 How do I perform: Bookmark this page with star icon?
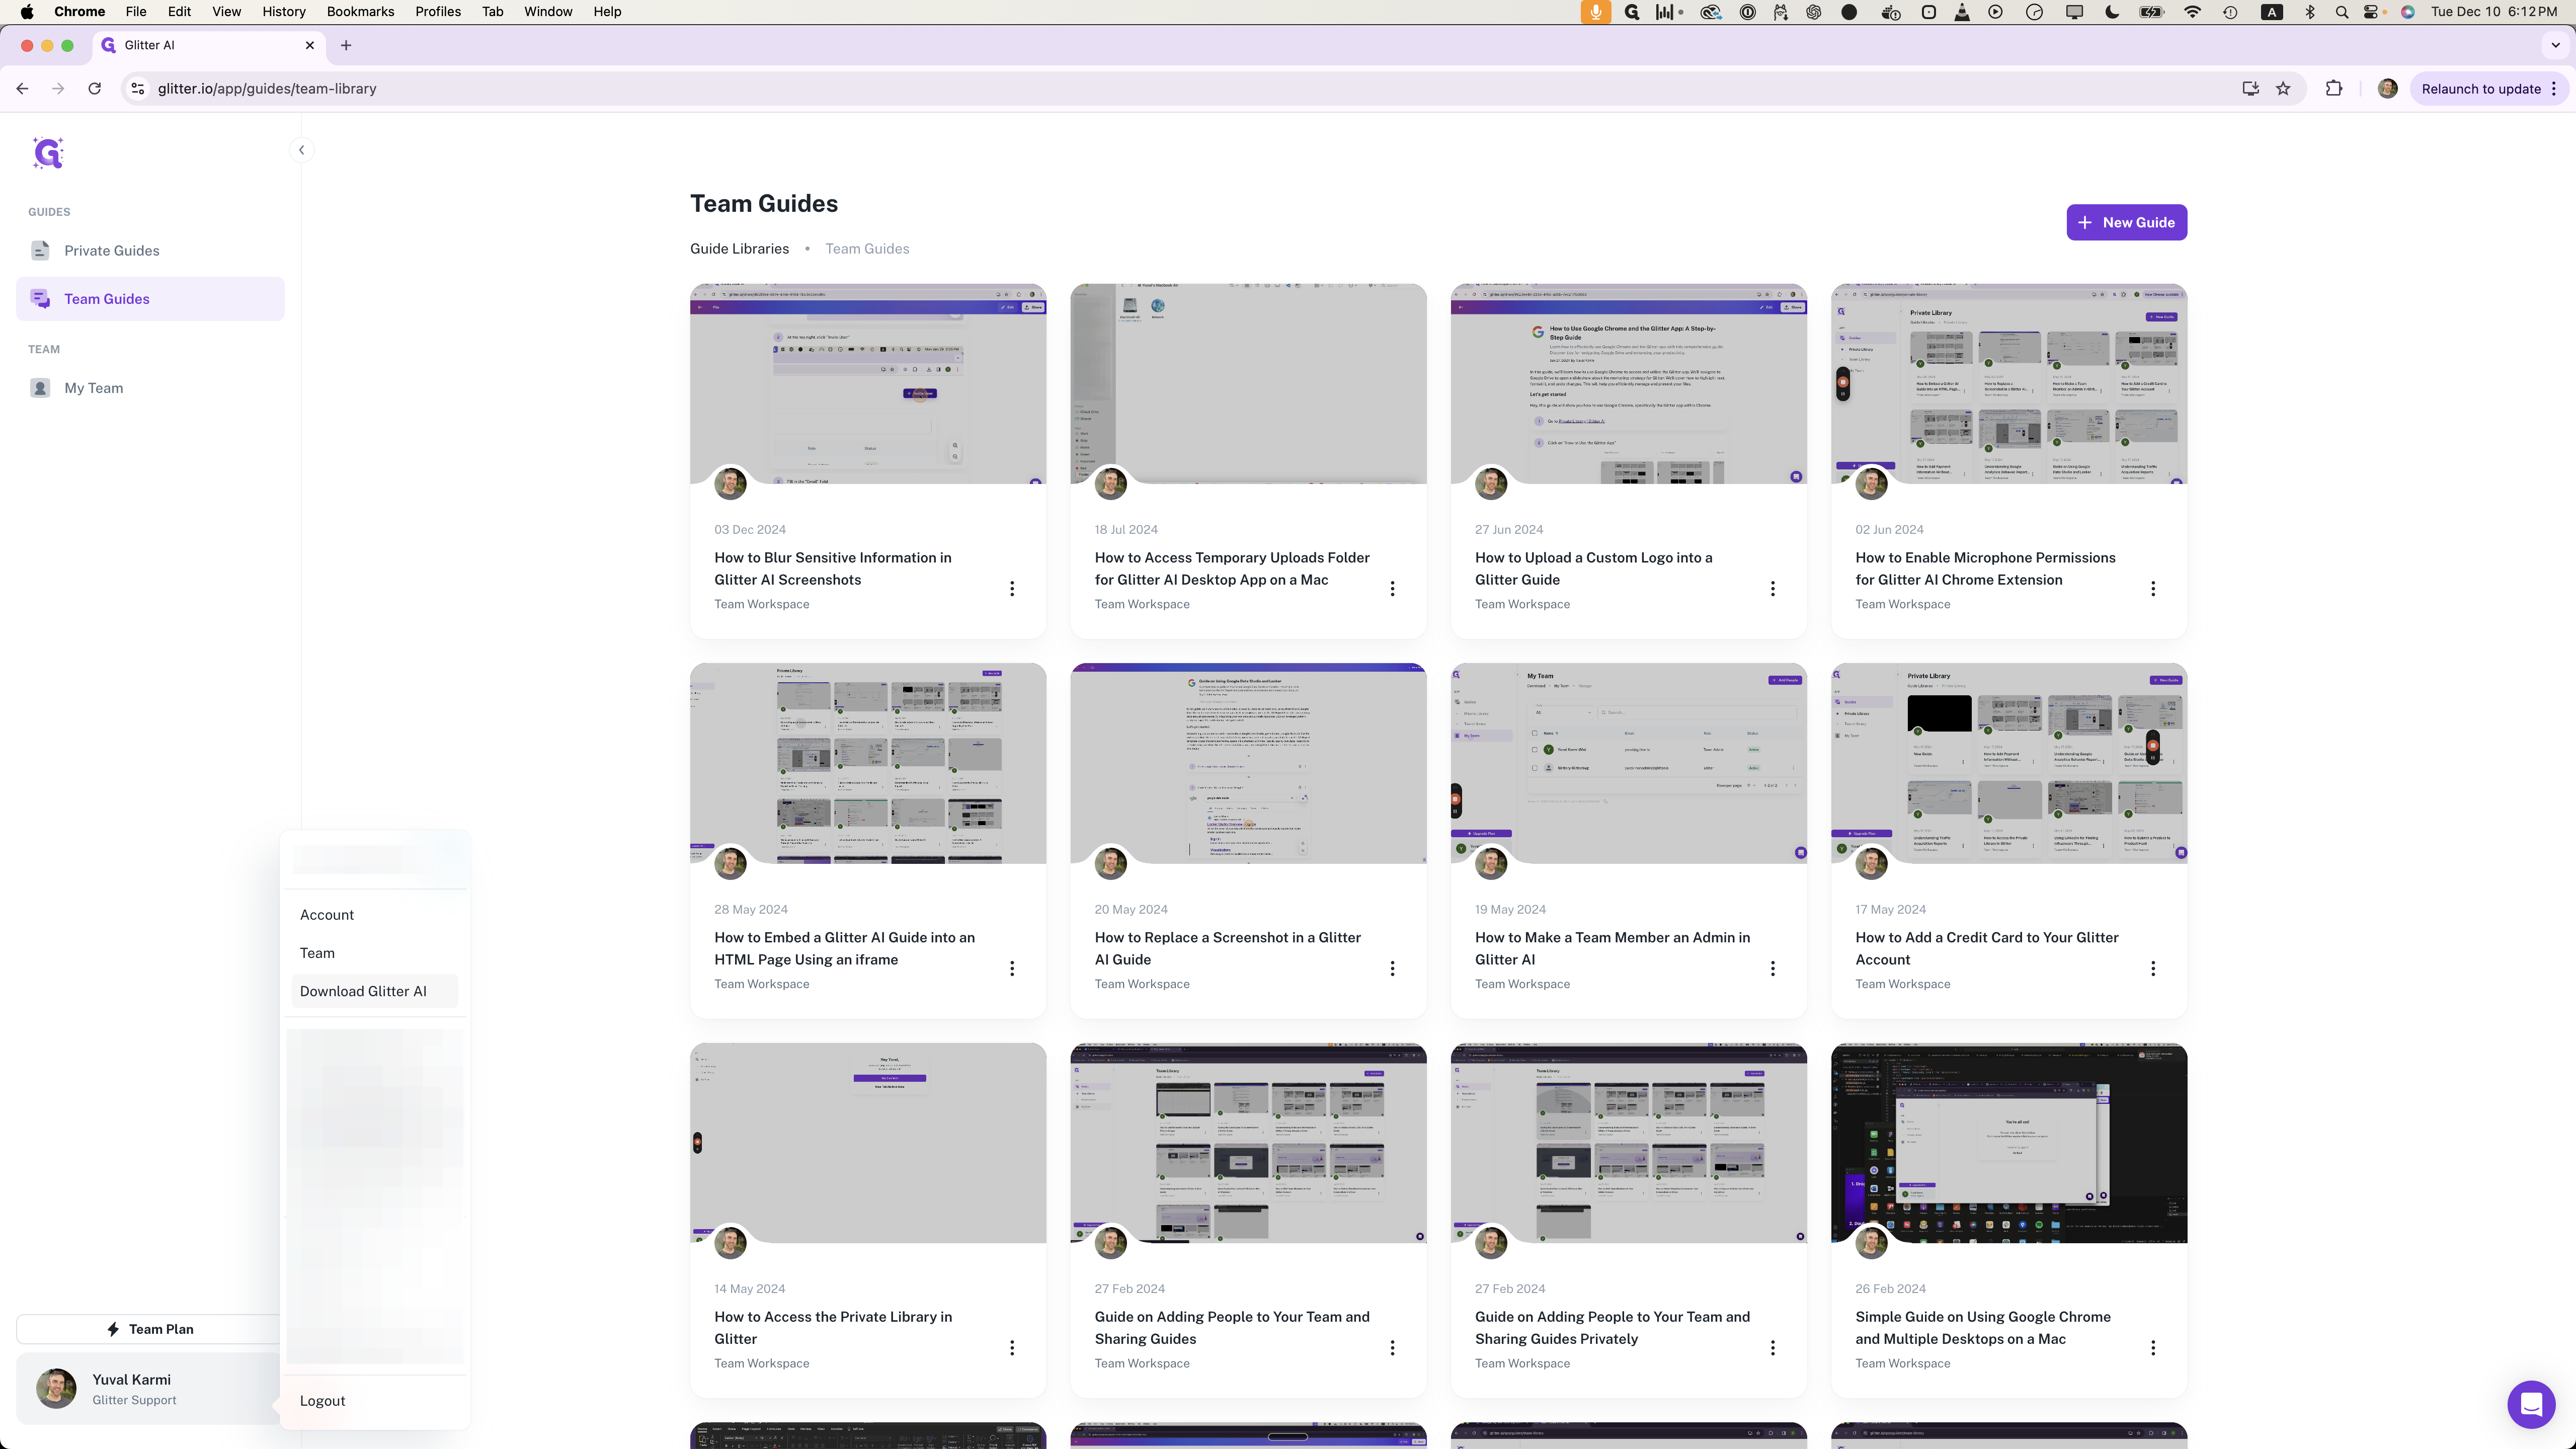pyautogui.click(x=2283, y=89)
